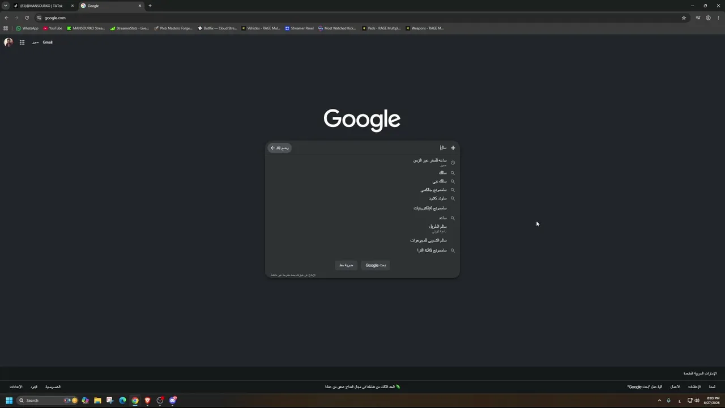
Task: Open the Business (الأعمال) footer link
Action: [675, 387]
